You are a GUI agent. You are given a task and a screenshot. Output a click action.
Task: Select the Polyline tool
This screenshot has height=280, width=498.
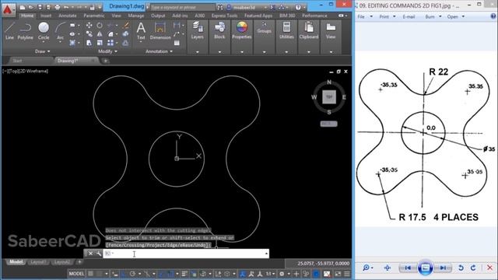tap(25, 31)
